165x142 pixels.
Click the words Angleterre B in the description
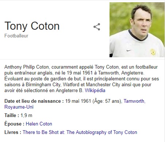(x=69, y=91)
